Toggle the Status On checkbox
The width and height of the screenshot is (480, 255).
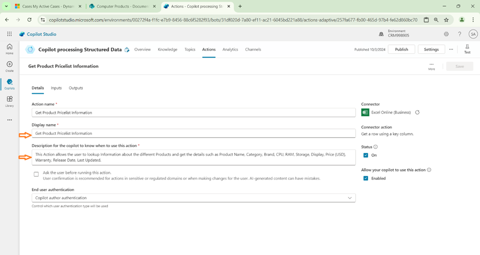click(x=365, y=155)
